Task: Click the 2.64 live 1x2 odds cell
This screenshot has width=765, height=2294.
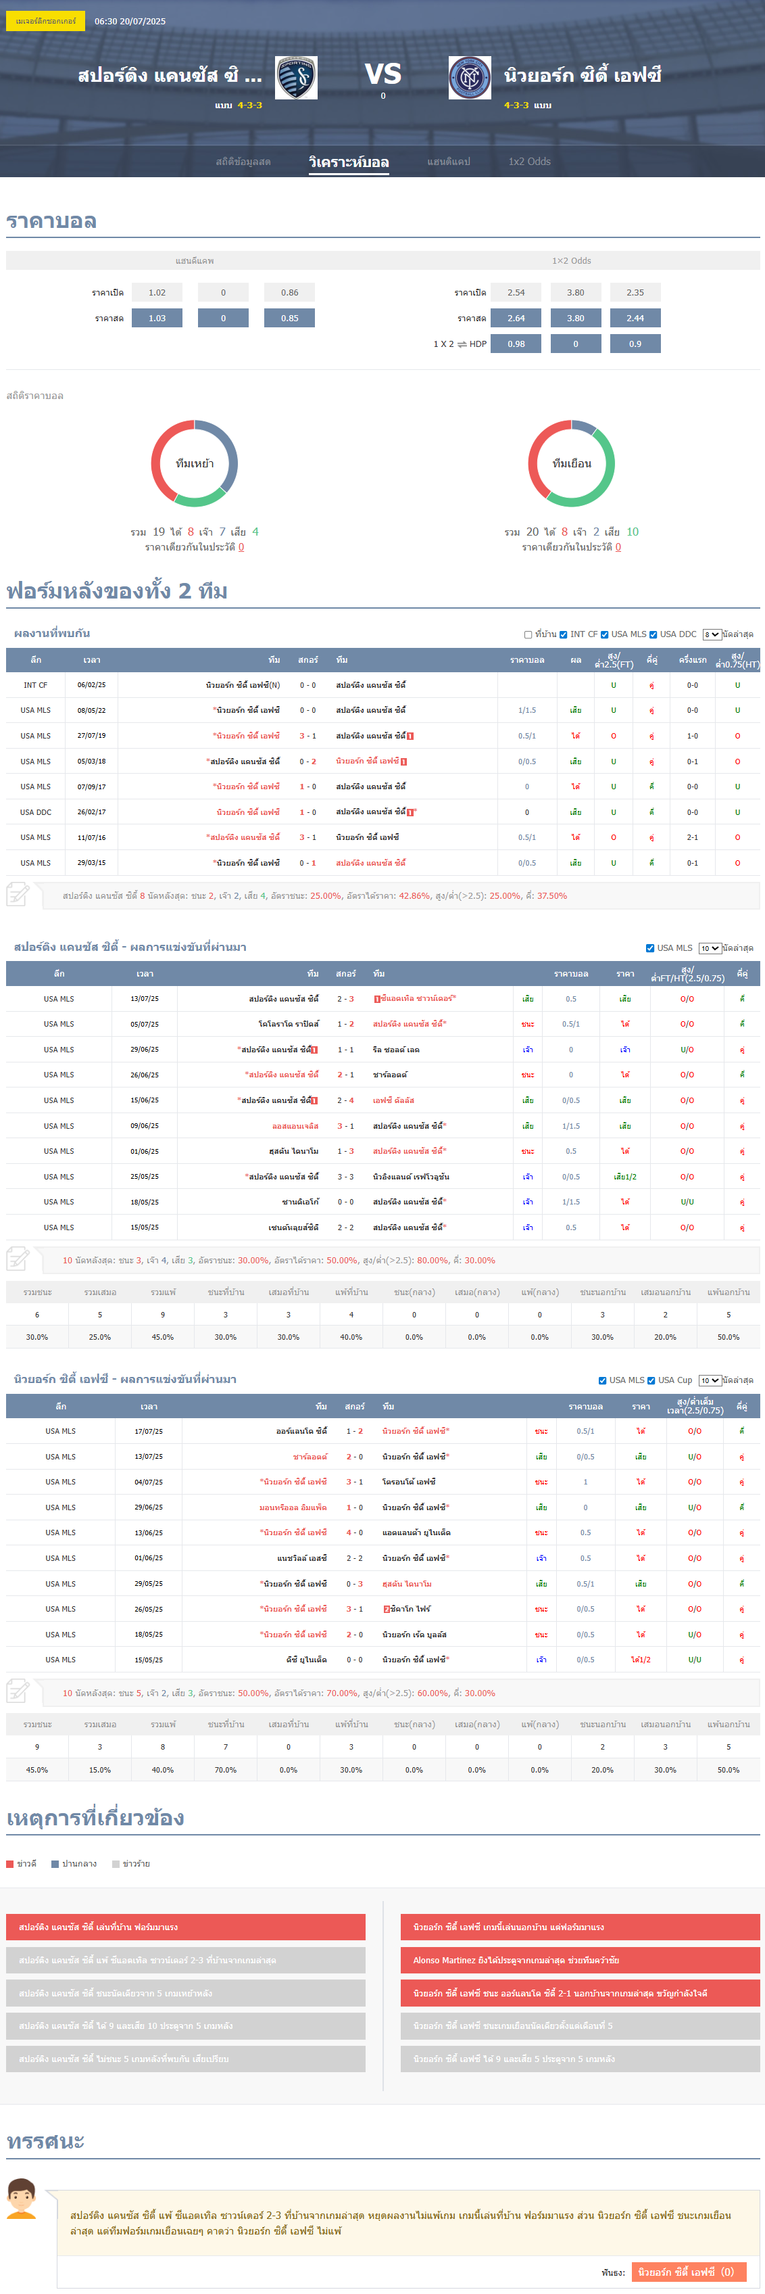Action: point(516,318)
